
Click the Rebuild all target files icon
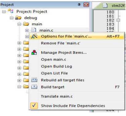(34, 80)
